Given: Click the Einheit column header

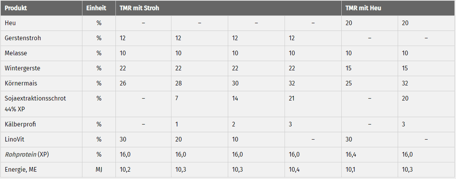Looking at the screenshot, I should coord(96,8).
